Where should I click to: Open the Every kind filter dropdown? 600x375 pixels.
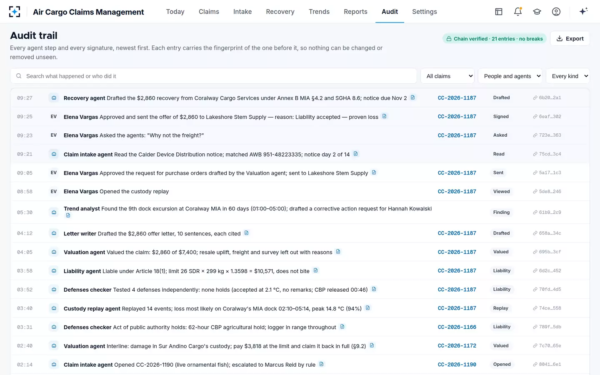coord(567,76)
